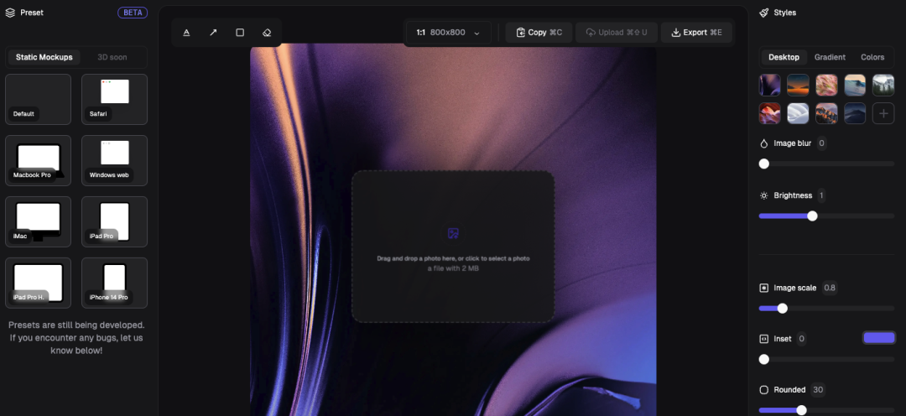Viewport: 906px width, 416px height.
Task: Select the eraser tool
Action: pyautogui.click(x=267, y=33)
